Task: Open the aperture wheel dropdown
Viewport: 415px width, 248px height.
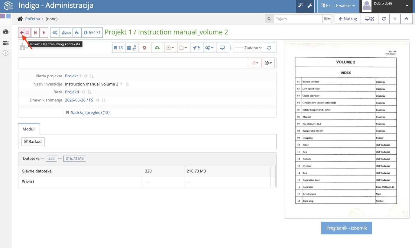Action: (268, 63)
